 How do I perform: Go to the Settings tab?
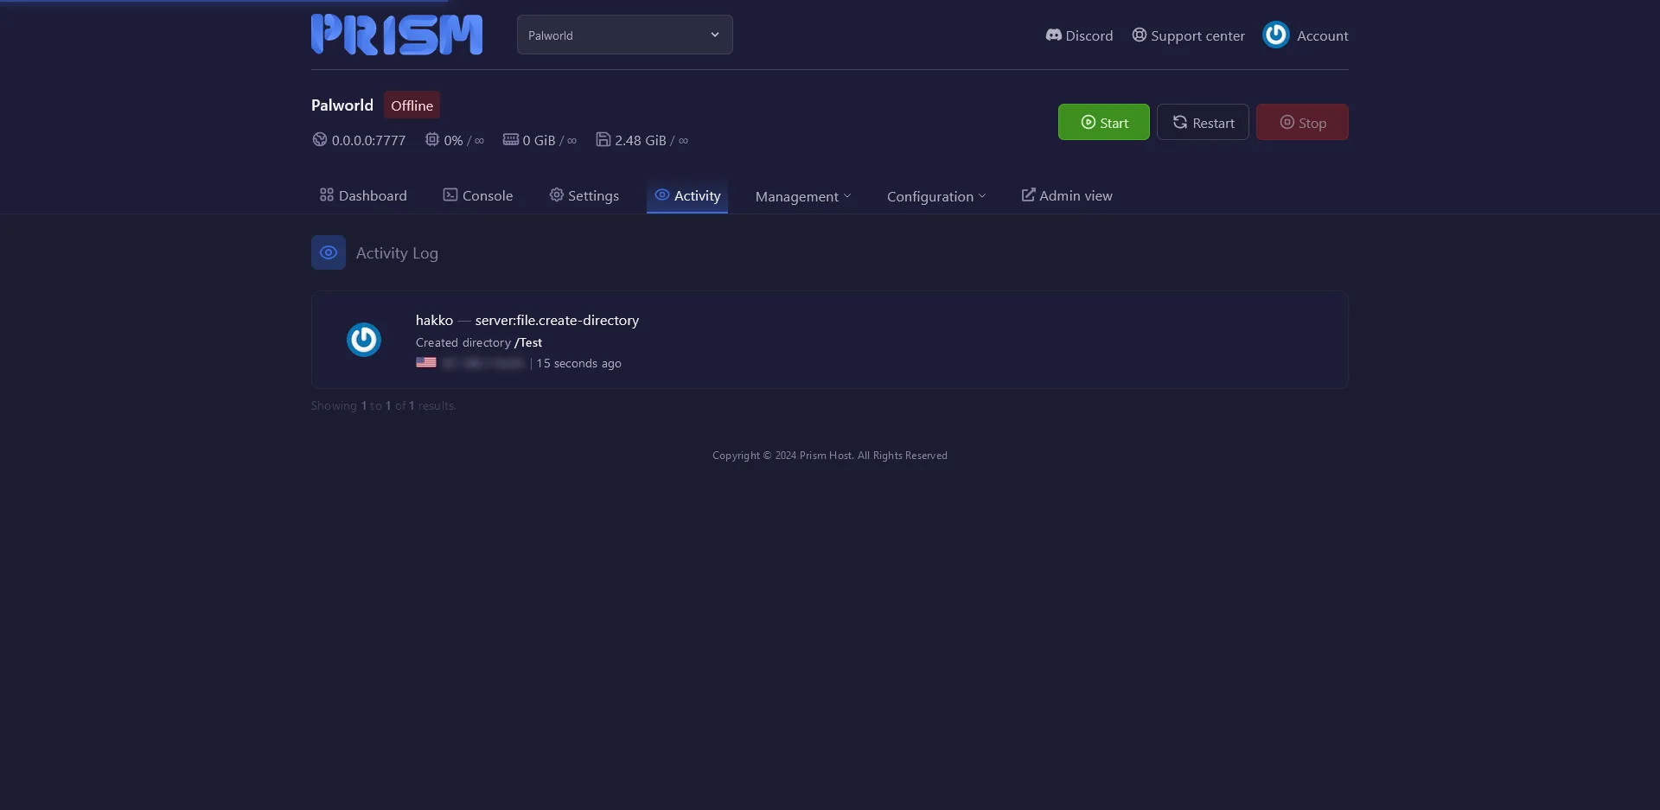click(x=584, y=196)
